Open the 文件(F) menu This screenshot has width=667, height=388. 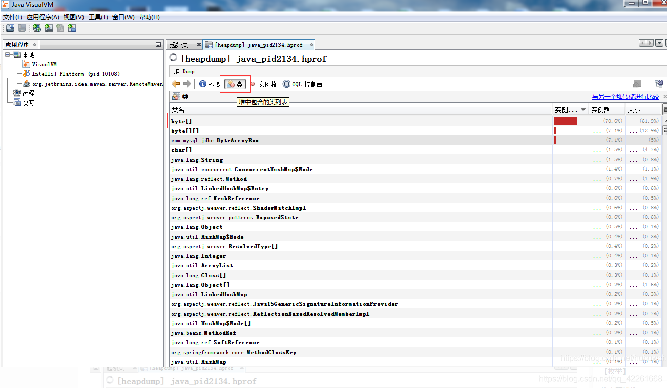tap(13, 17)
